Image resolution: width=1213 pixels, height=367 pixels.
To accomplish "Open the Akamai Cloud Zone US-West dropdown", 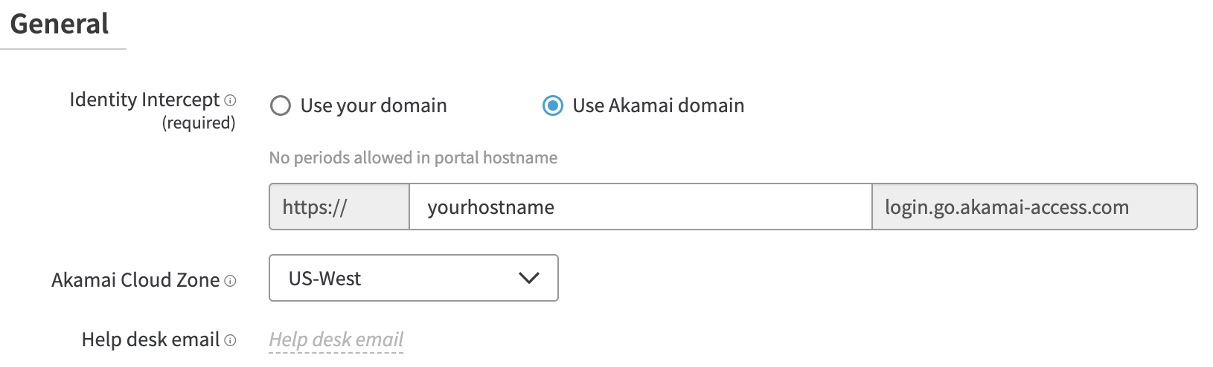I will coord(413,278).
